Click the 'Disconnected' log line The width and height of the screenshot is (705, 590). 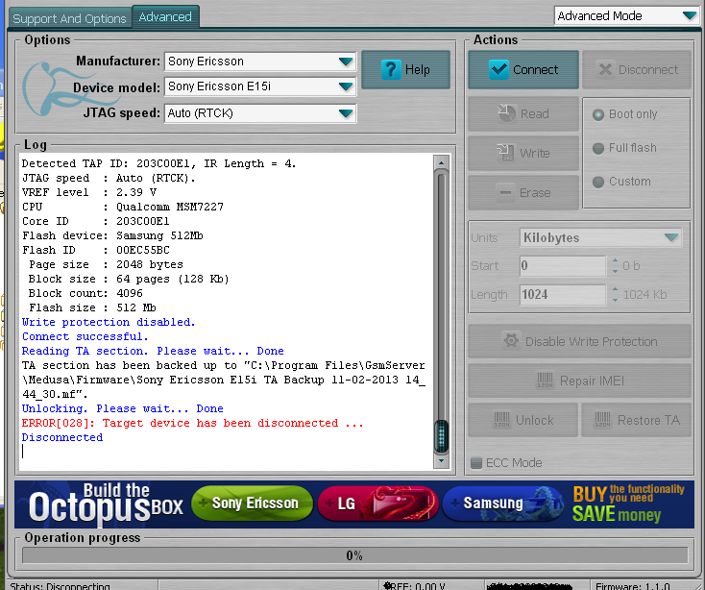coord(62,437)
